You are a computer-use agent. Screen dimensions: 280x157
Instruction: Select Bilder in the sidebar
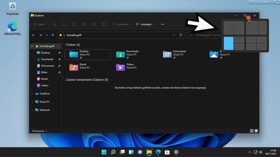tap(44, 73)
